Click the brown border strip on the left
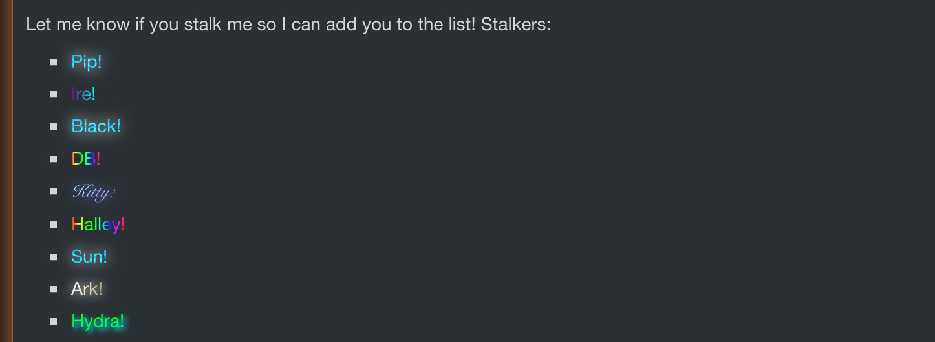Viewport: 935px width, 342px height. pyautogui.click(x=6, y=171)
